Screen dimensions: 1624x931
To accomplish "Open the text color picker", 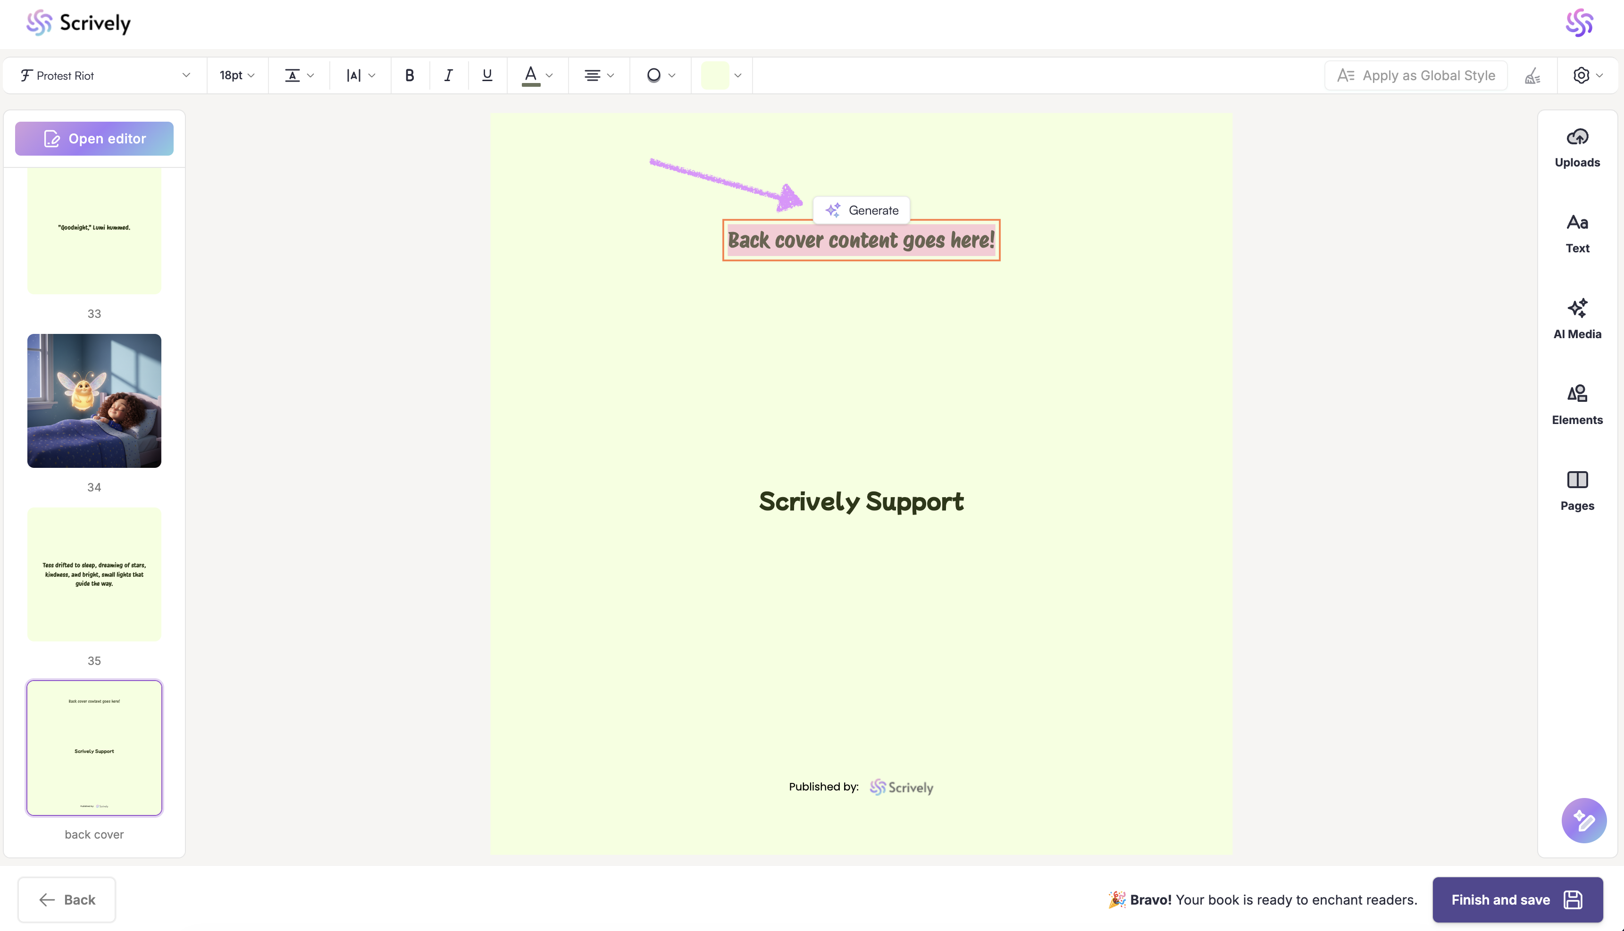I will pyautogui.click(x=536, y=75).
